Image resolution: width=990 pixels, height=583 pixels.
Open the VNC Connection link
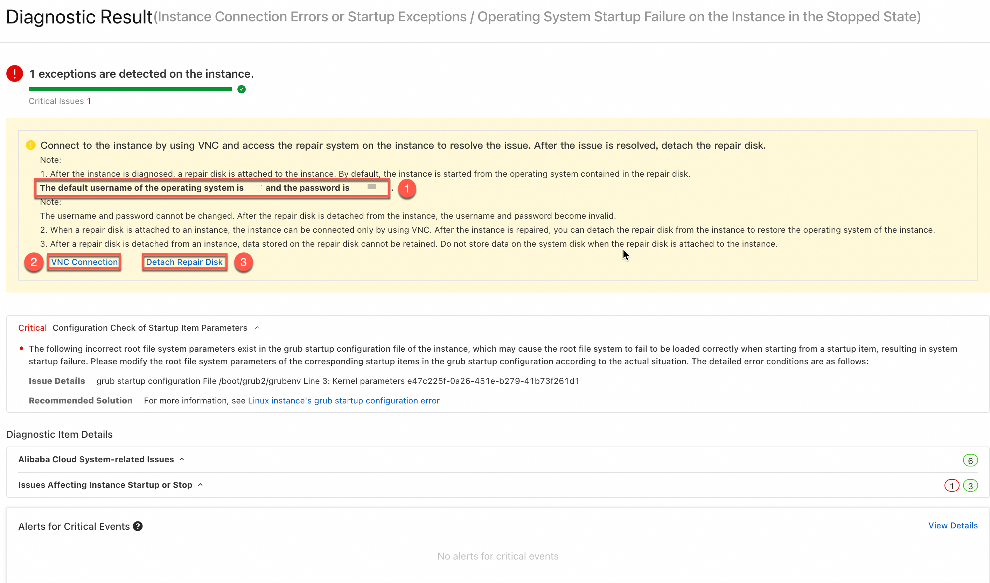coord(84,262)
